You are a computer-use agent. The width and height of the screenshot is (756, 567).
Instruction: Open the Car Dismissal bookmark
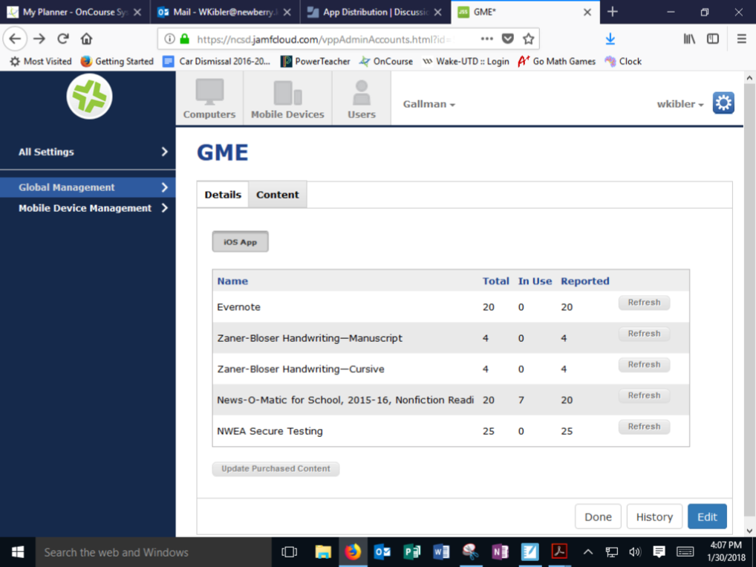[x=217, y=61]
